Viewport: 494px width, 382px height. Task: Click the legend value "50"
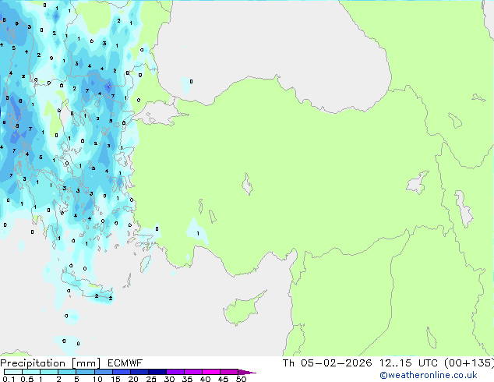[x=241, y=379]
